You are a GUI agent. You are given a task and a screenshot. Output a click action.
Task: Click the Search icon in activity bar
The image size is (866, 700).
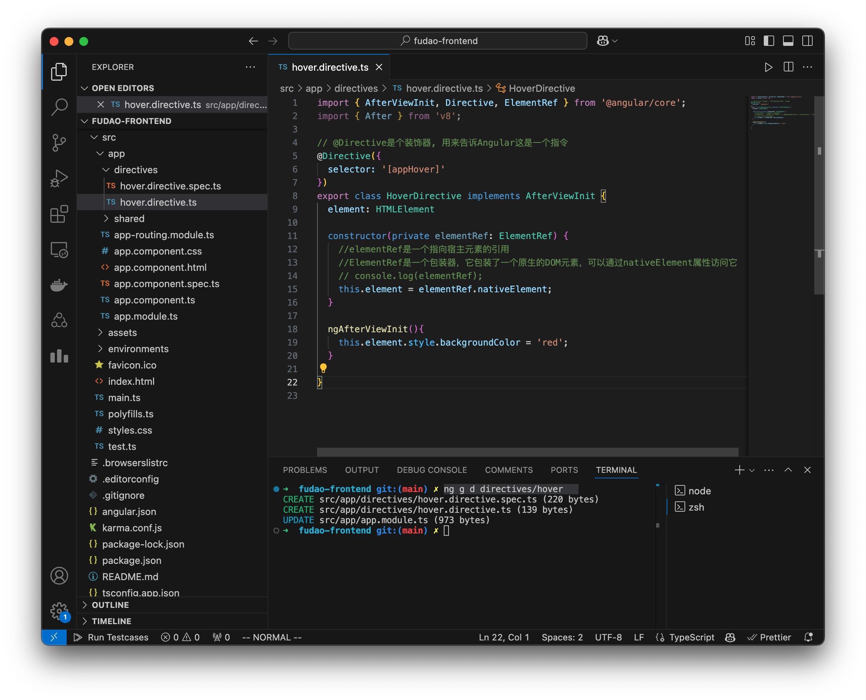click(x=60, y=105)
